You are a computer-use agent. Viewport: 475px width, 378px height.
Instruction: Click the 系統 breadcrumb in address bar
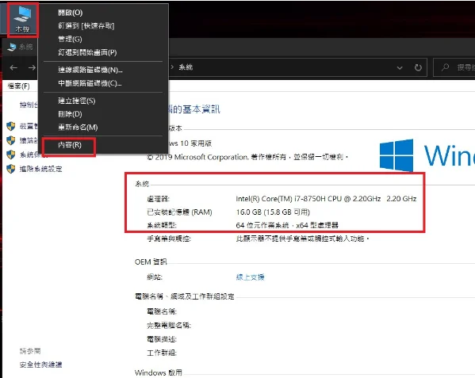(186, 67)
